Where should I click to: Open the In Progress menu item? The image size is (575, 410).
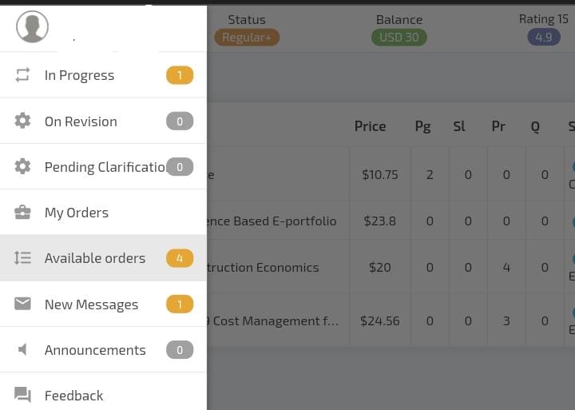coord(103,75)
